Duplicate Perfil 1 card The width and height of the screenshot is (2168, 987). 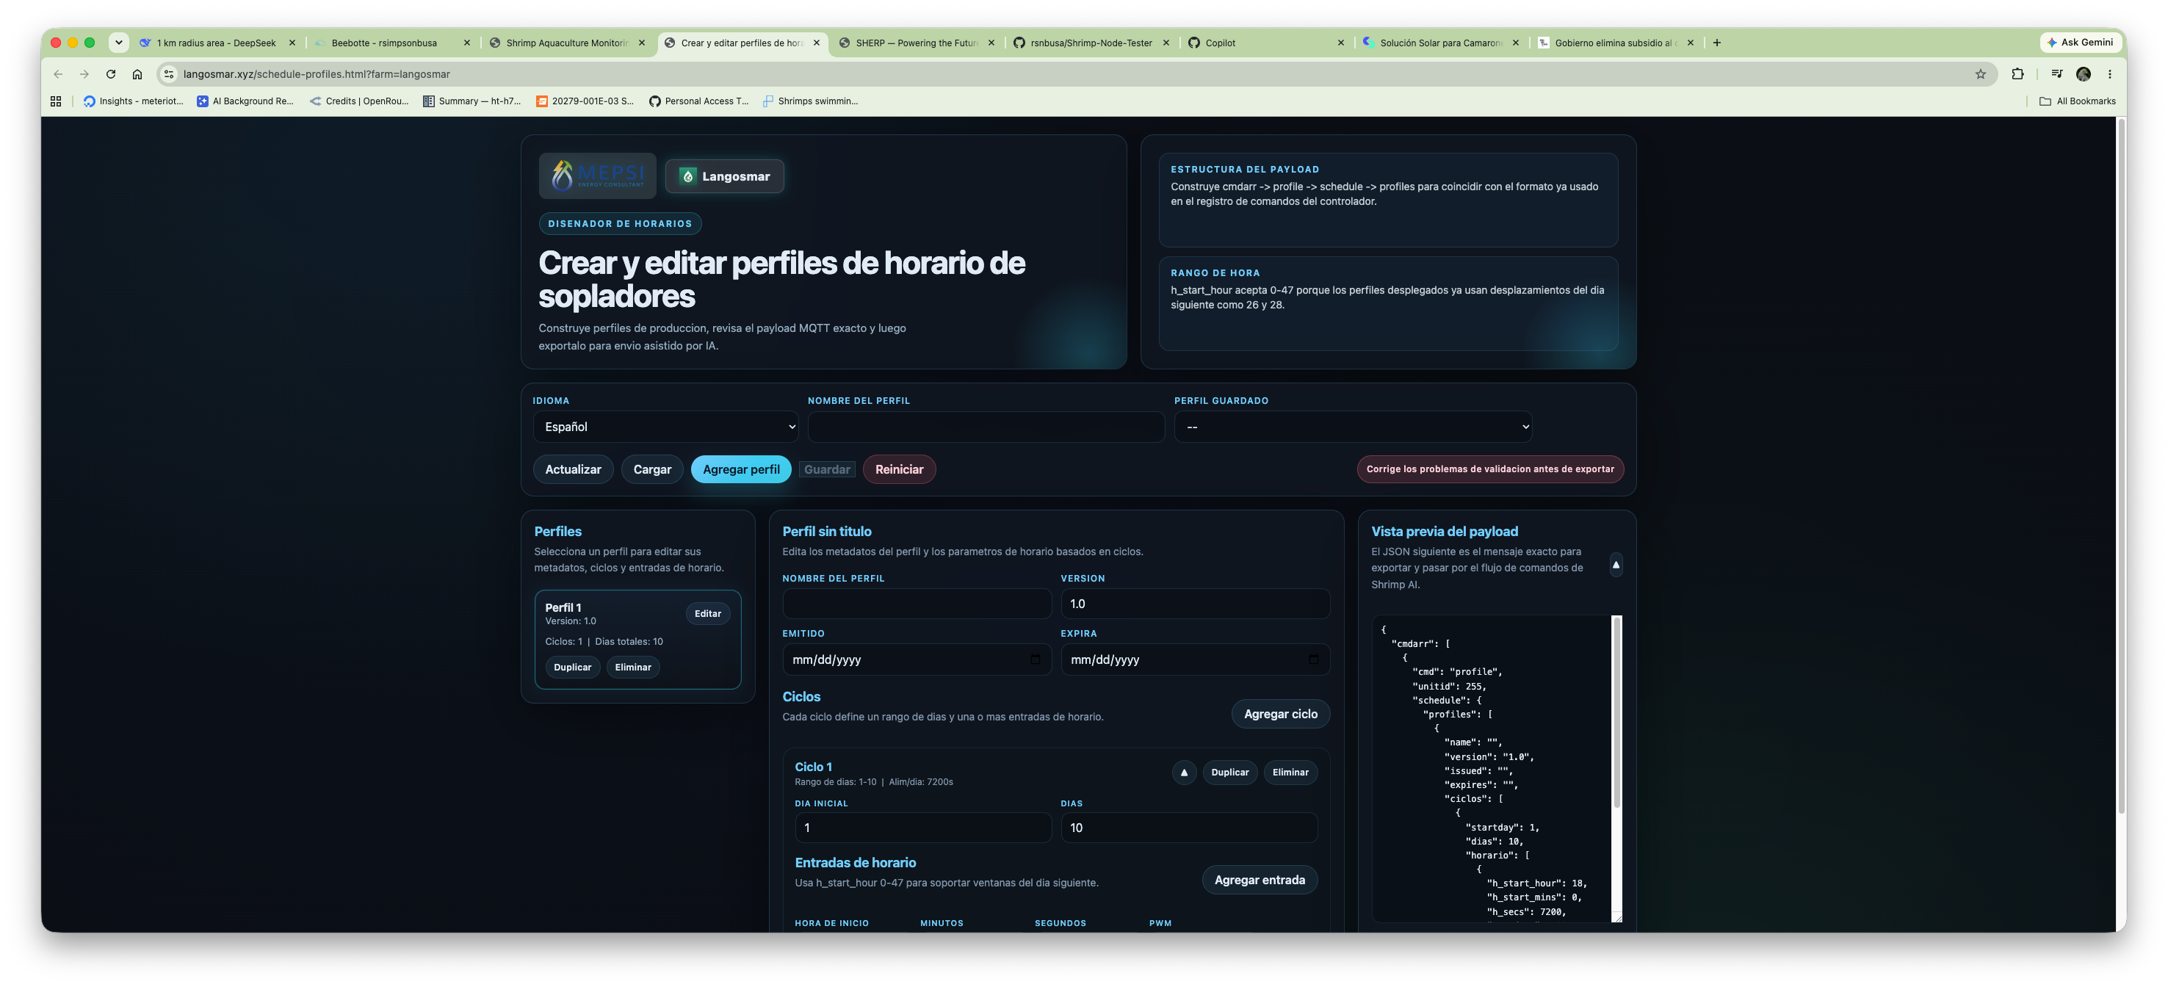coord(572,668)
